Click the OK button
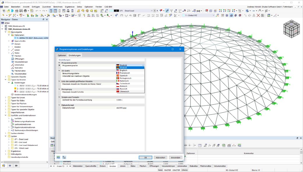The image size is (303, 172). tap(145, 157)
